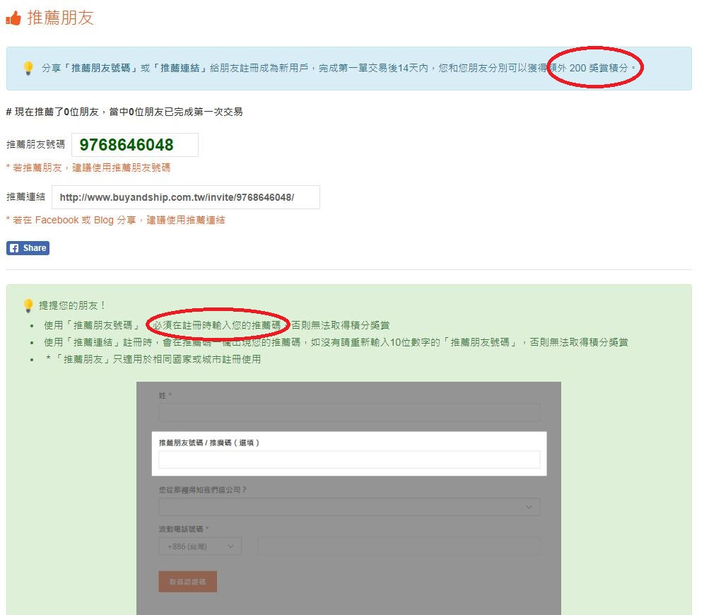
Task: Click the 現在推薦了0位朋友 status line
Action: [124, 112]
